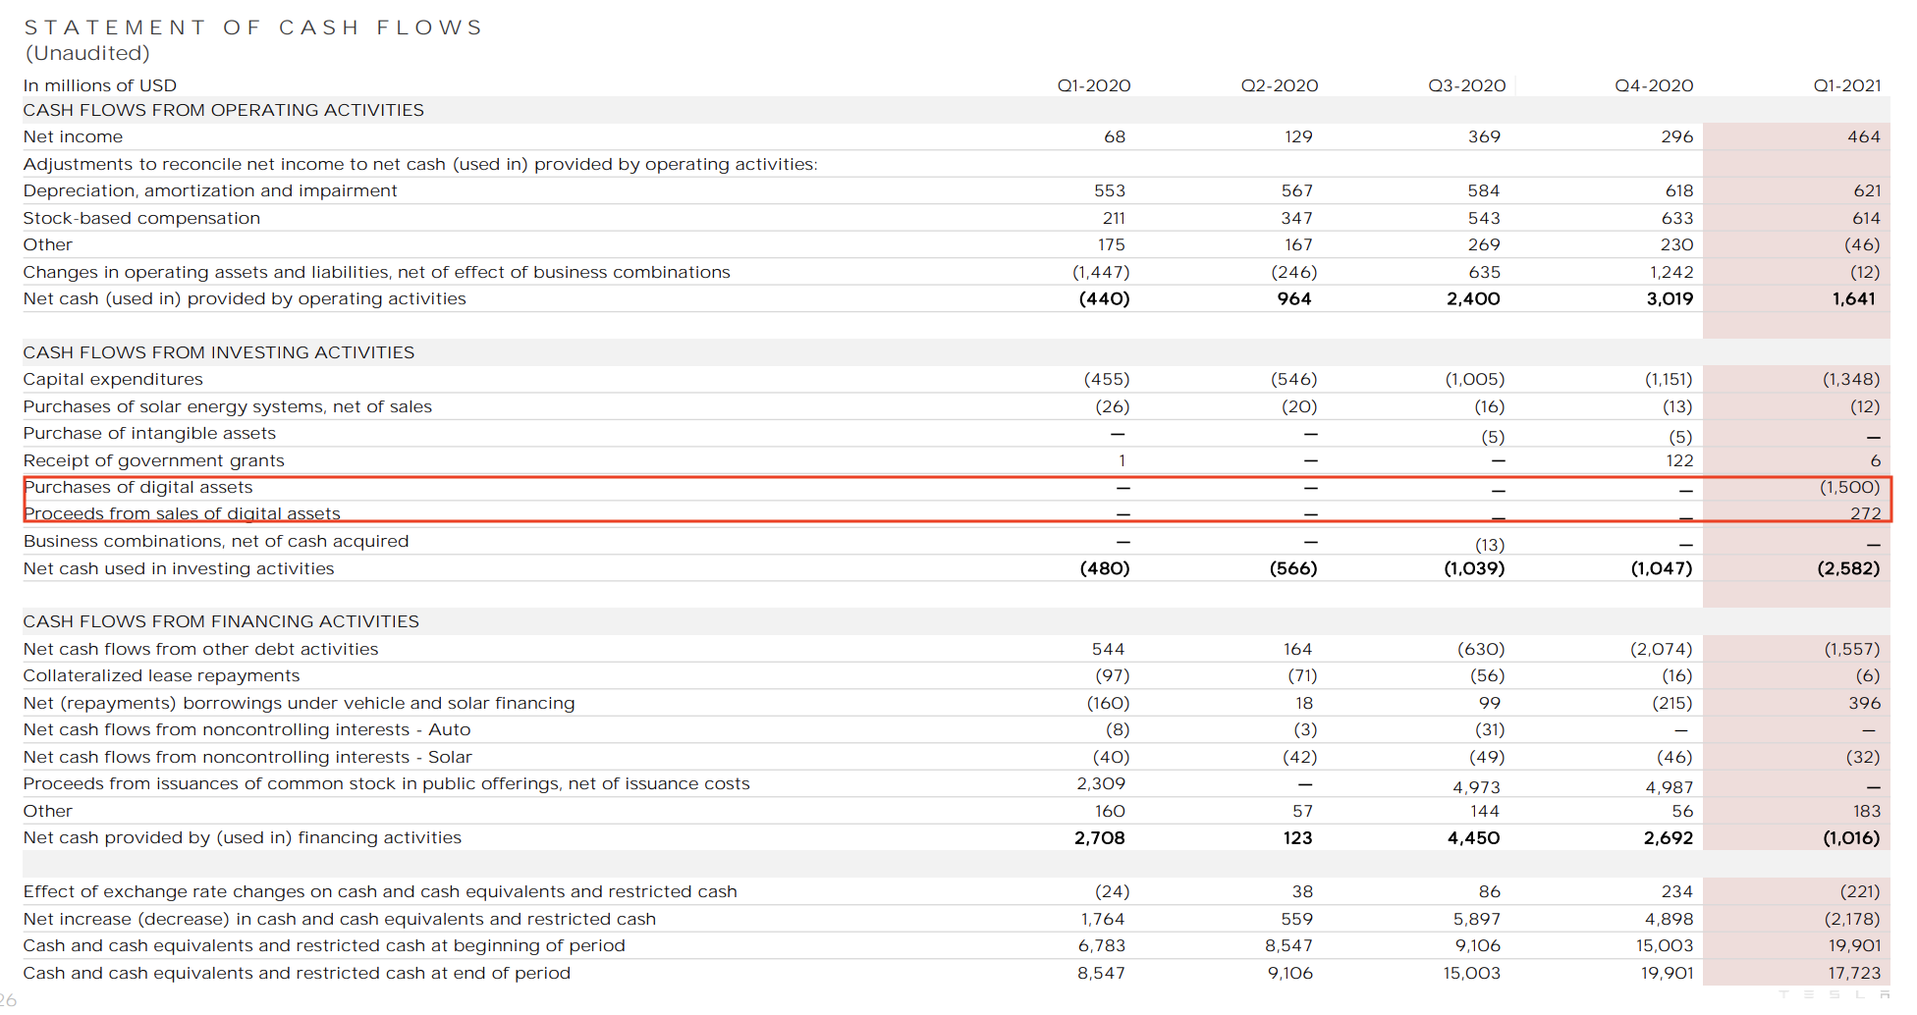Select the Q4-2020 column header
1917x1015 pixels.
point(1654,85)
